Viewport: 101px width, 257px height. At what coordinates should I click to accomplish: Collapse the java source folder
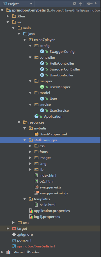[19, 34]
